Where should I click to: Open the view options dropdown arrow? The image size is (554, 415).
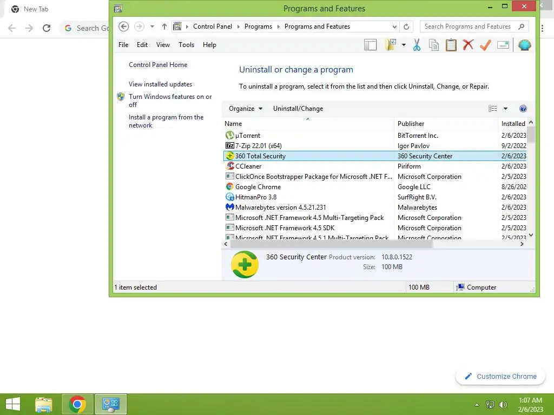coord(505,109)
